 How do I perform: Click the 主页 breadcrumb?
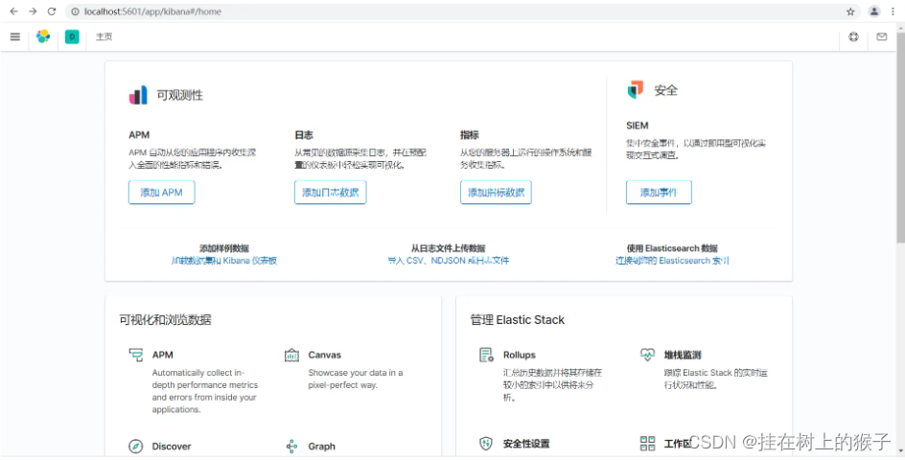click(104, 37)
